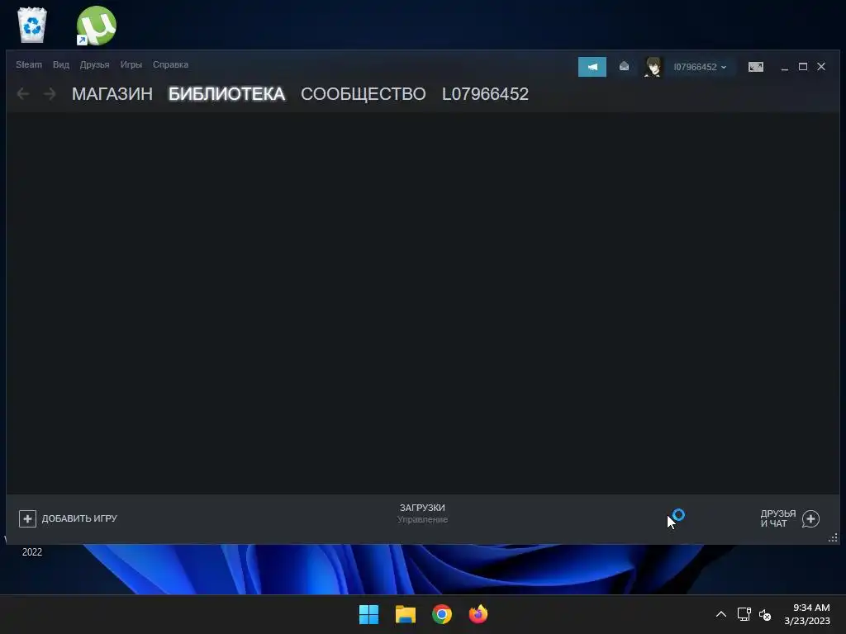The width and height of the screenshot is (846, 634).
Task: Open the Друзья menu
Action: pos(94,64)
